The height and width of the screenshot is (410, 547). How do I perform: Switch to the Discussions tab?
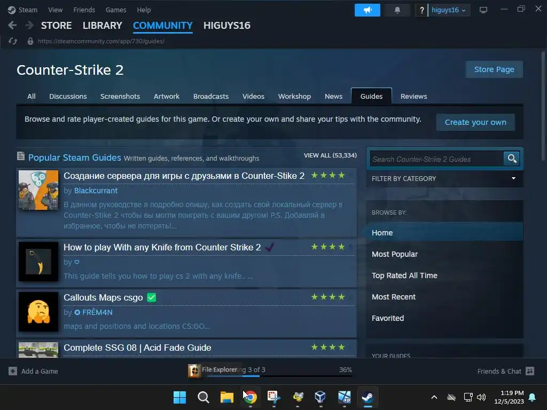tap(68, 96)
